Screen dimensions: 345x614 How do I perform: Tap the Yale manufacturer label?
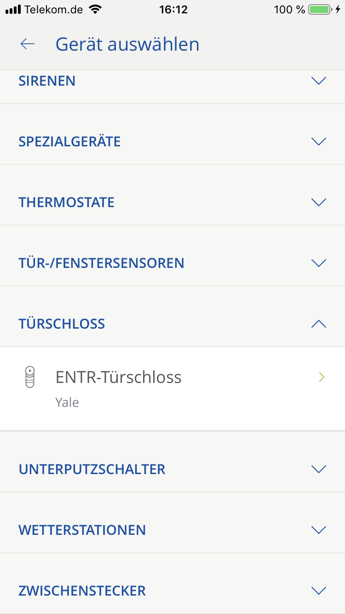[67, 403]
